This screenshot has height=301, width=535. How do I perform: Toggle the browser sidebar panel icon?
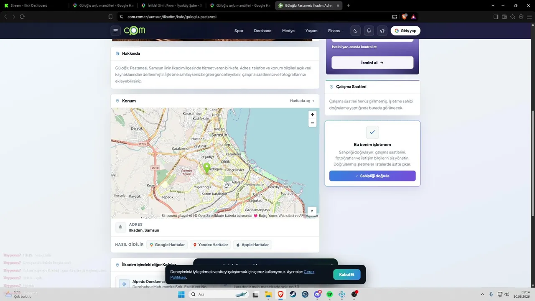(496, 17)
